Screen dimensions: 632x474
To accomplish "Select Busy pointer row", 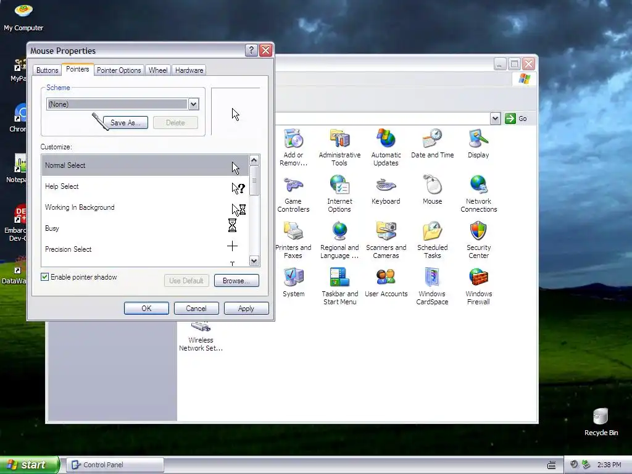I will (145, 228).
